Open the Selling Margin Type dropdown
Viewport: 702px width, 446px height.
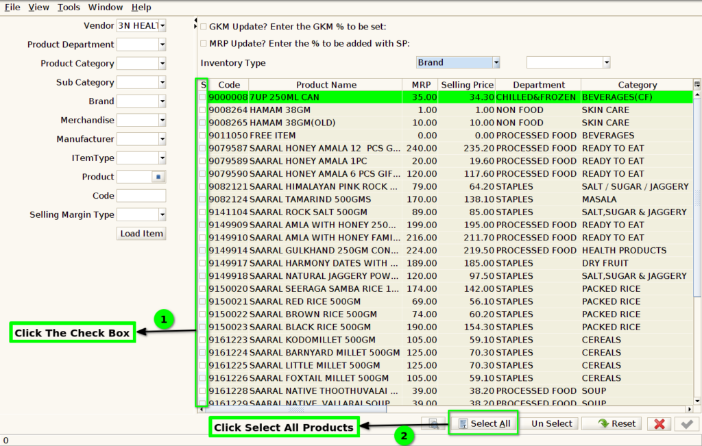pyautogui.click(x=162, y=214)
